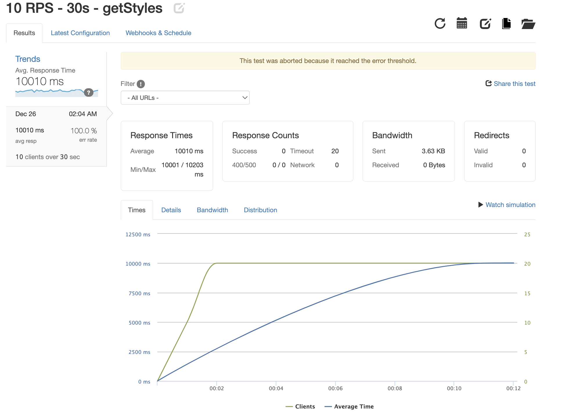This screenshot has height=412, width=571.
Task: Click the 100.0 % err rate value
Action: pos(84,131)
